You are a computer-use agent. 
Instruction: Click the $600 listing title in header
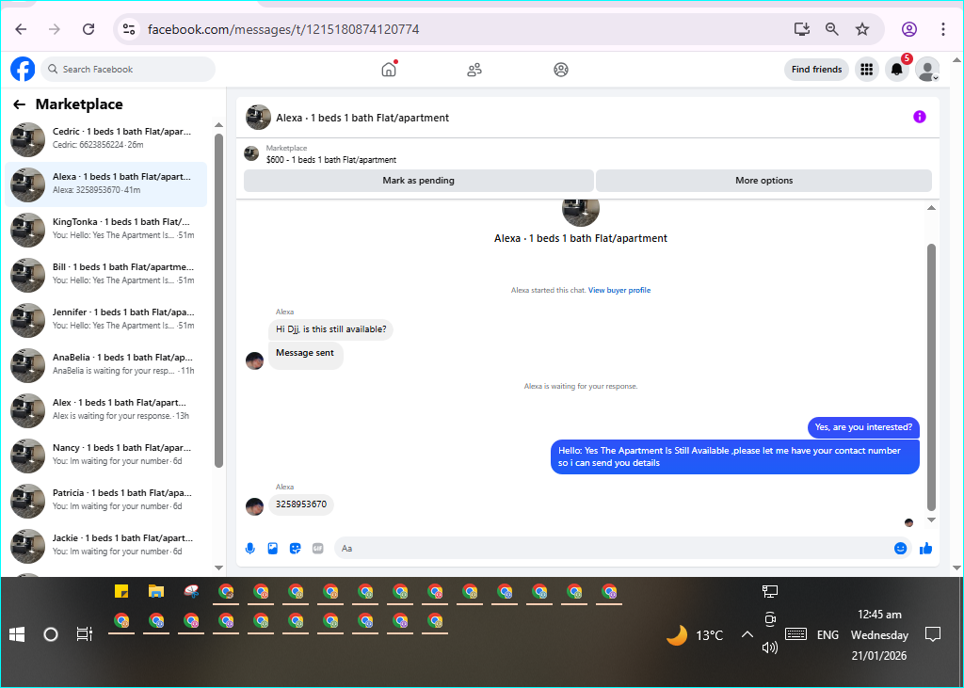point(331,160)
